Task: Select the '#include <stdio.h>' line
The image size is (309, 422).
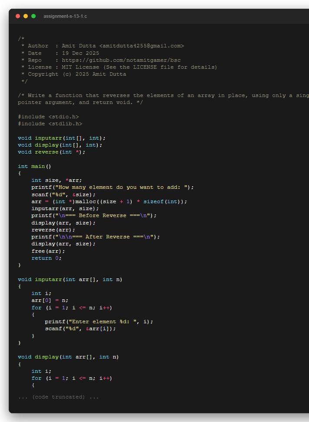Action: coord(48,117)
